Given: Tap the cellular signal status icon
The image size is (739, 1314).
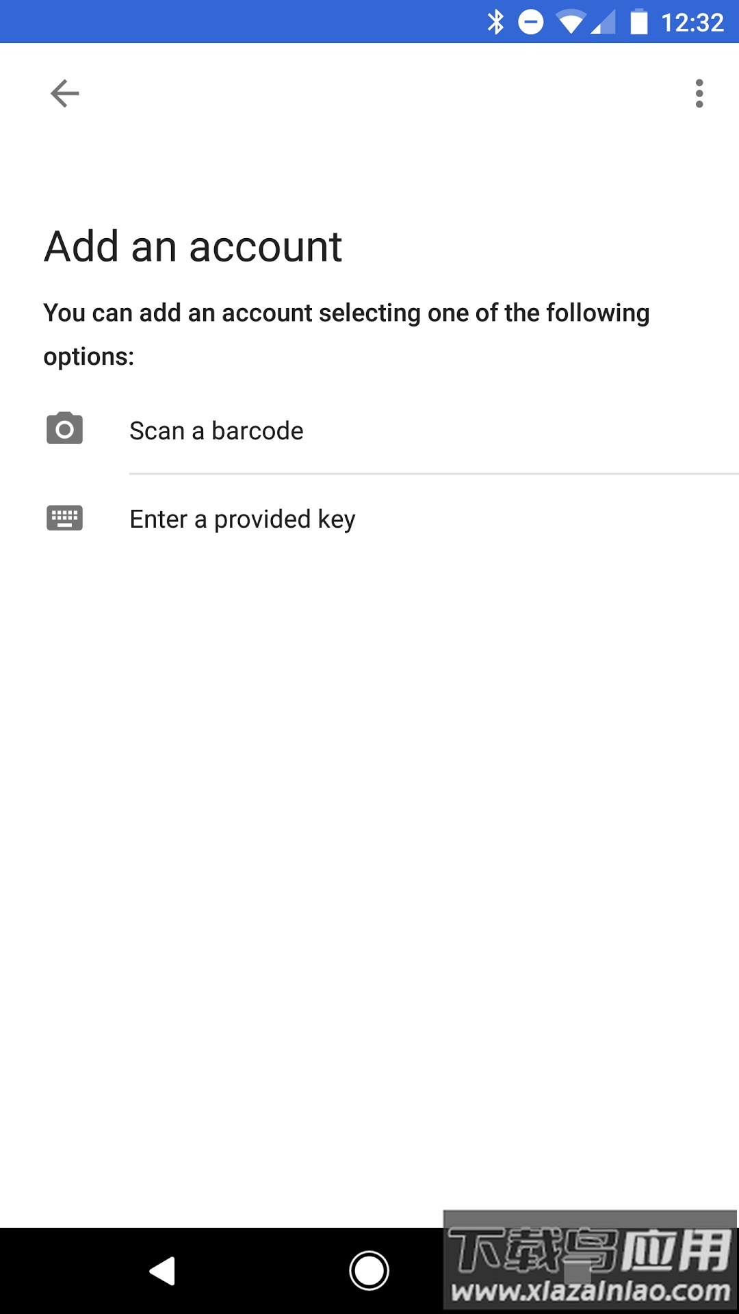Looking at the screenshot, I should click(604, 22).
